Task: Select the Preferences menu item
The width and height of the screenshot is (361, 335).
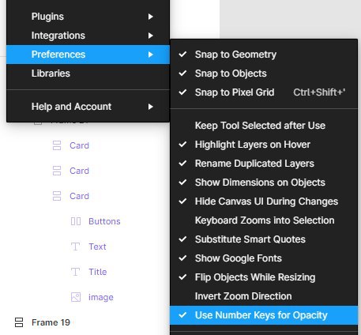Action: (88, 55)
